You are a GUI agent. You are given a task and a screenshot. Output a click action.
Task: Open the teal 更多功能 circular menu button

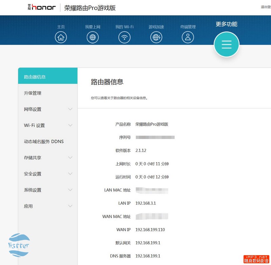click(x=226, y=44)
